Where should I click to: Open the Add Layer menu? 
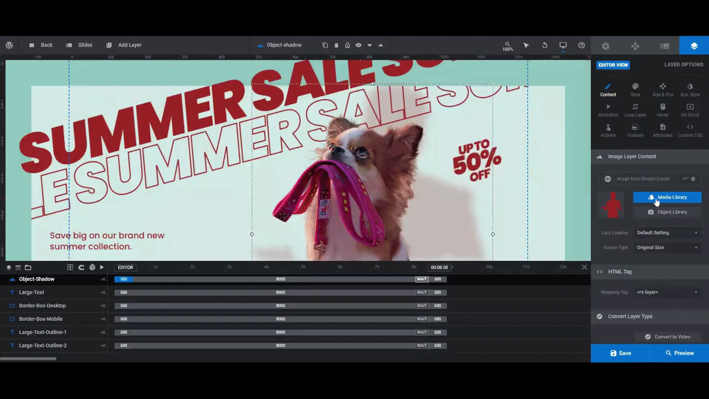(x=124, y=45)
